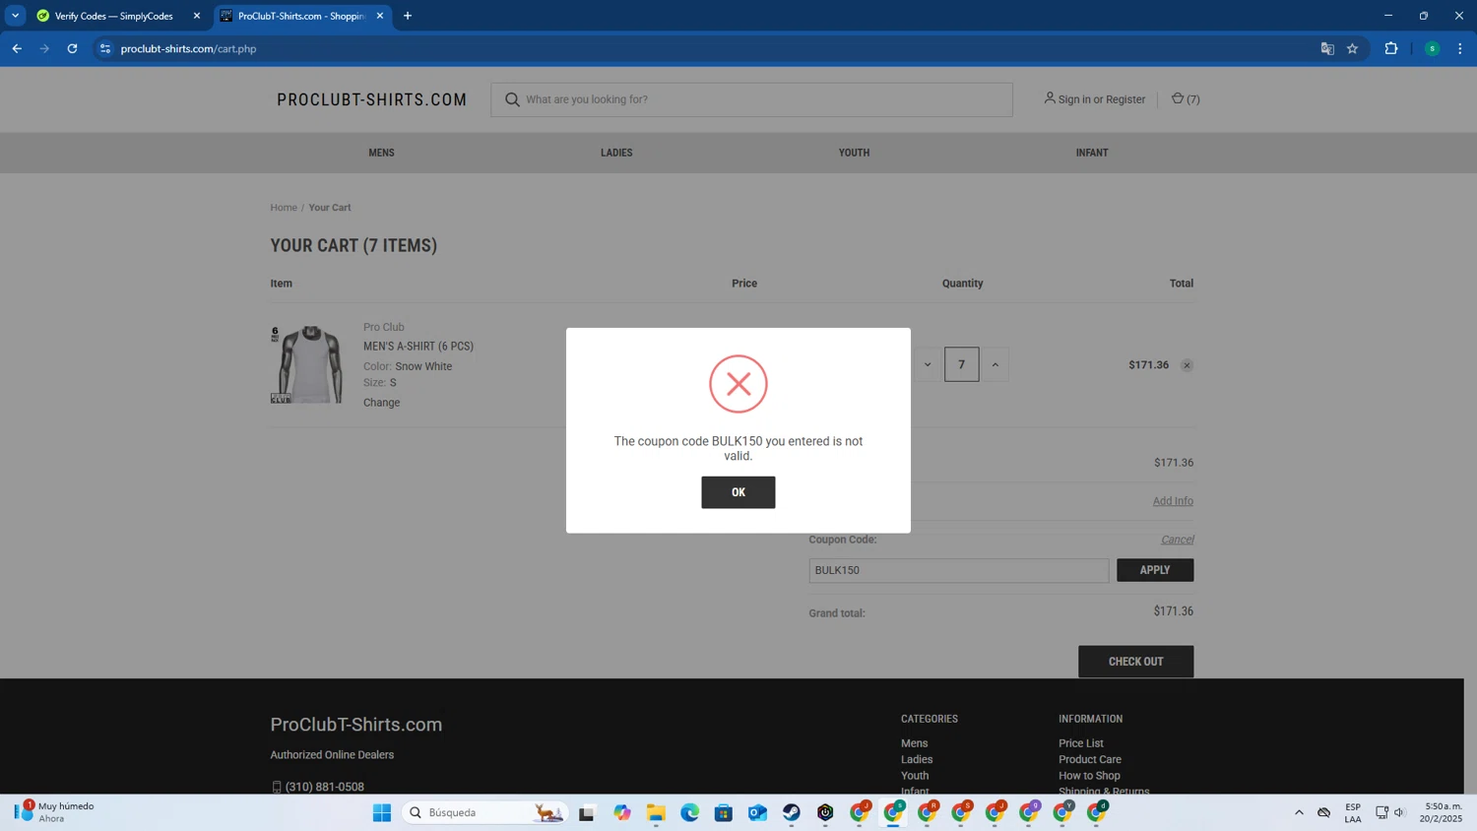The height and width of the screenshot is (831, 1477).
Task: Click the site information icon in address bar
Action: tap(105, 48)
